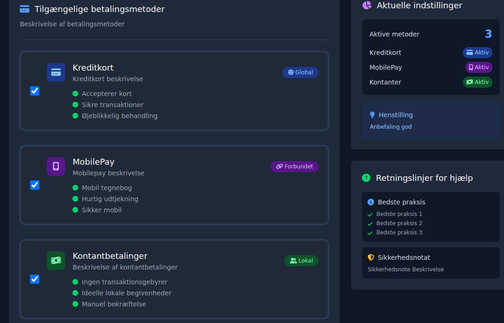The height and width of the screenshot is (323, 504).
Task: Click the Bedste praksis heading text
Action: coord(401,202)
